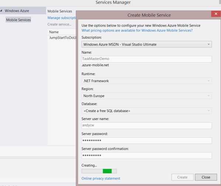Collapse the Windows Azure tree node arrow

(1, 11)
